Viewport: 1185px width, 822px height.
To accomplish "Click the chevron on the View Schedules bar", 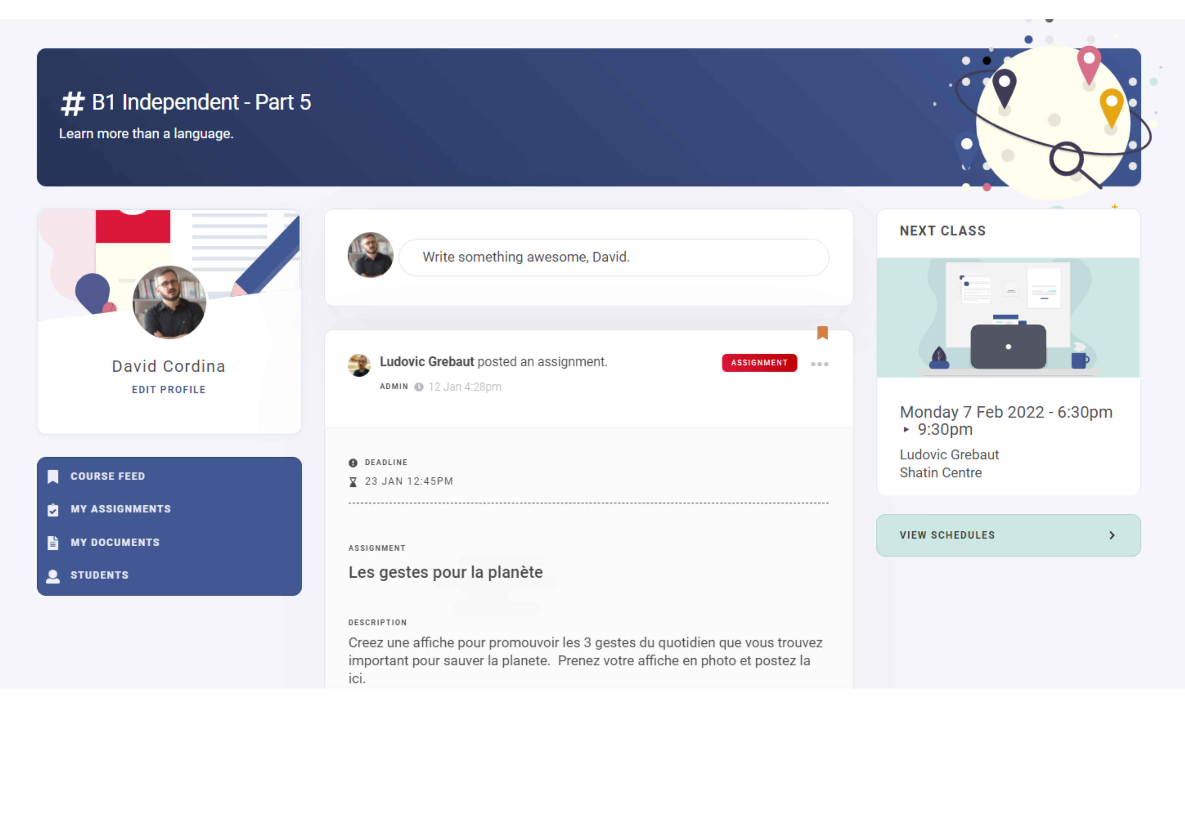I will tap(1112, 535).
